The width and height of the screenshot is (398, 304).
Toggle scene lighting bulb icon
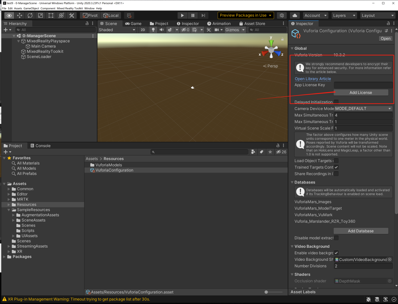click(153, 30)
